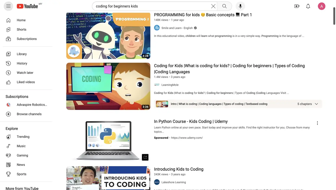336x190 pixels.
Task: Click the magnifier search button
Action: click(x=224, y=6)
